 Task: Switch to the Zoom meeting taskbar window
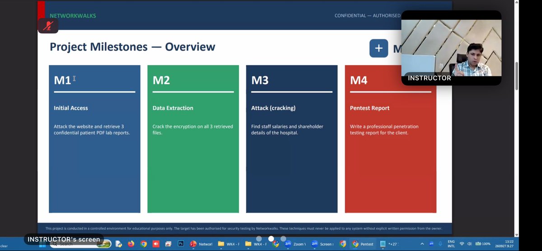pyautogui.click(x=295, y=244)
